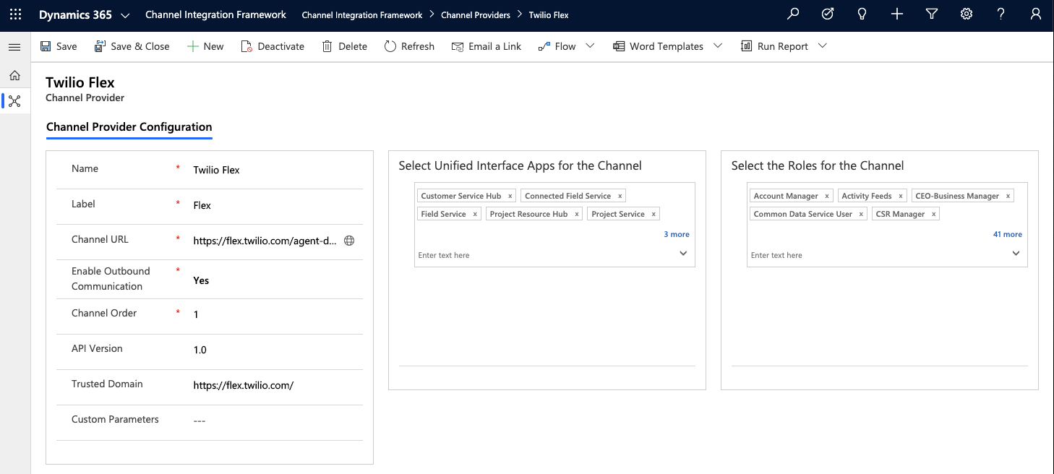Show 3 more apps link
The height and width of the screenshot is (474, 1054).
tap(677, 234)
